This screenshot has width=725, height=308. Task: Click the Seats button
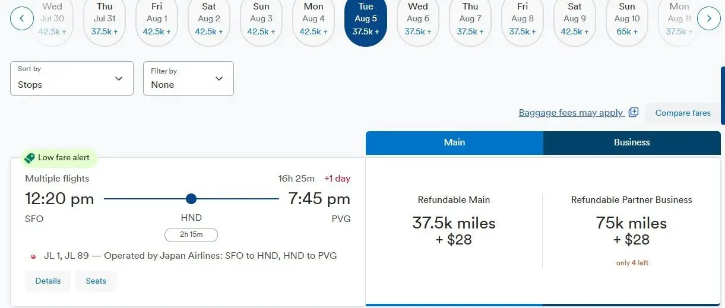coord(96,281)
